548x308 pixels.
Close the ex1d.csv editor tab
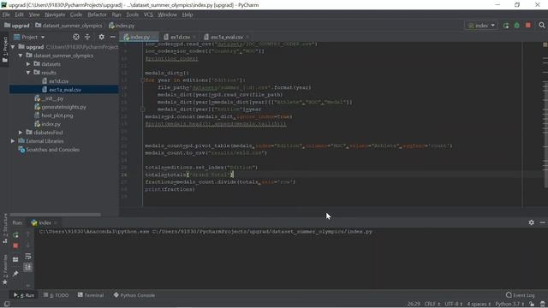tap(194, 37)
